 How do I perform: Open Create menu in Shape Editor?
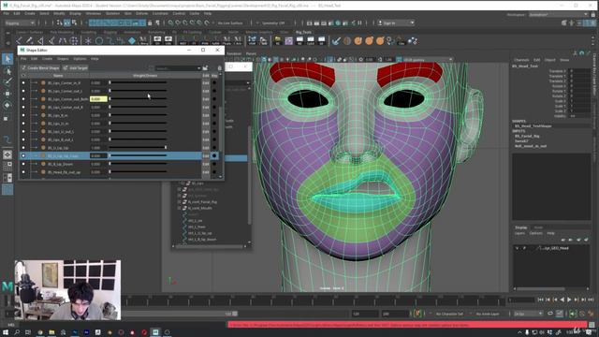[47, 59]
